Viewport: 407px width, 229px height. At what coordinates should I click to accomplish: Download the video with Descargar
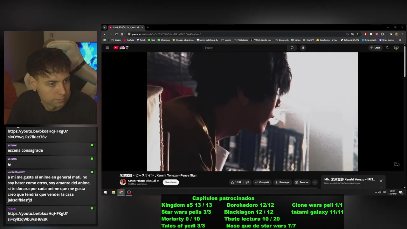click(x=282, y=182)
